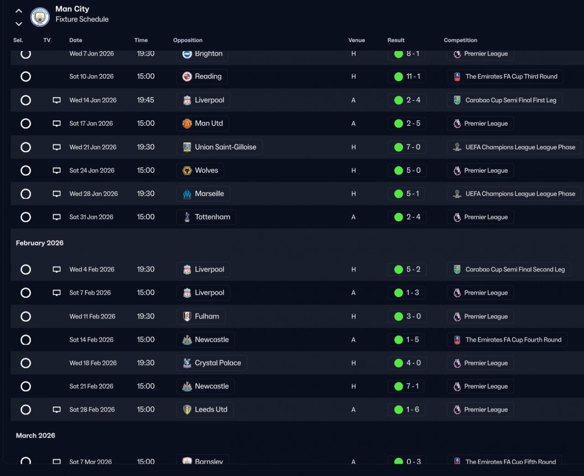This screenshot has width=584, height=476.
Task: Collapse the February 2026 month section
Action: 40,243
